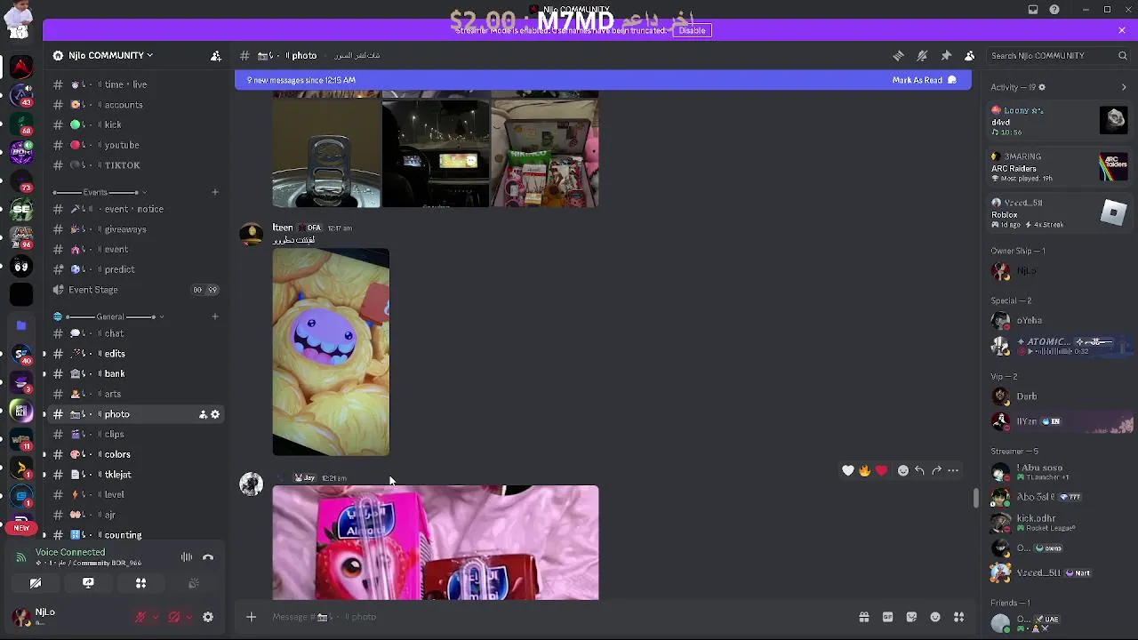Image resolution: width=1138 pixels, height=640 pixels.
Task: Open microphone input options dropdown arrow
Action: click(x=155, y=617)
